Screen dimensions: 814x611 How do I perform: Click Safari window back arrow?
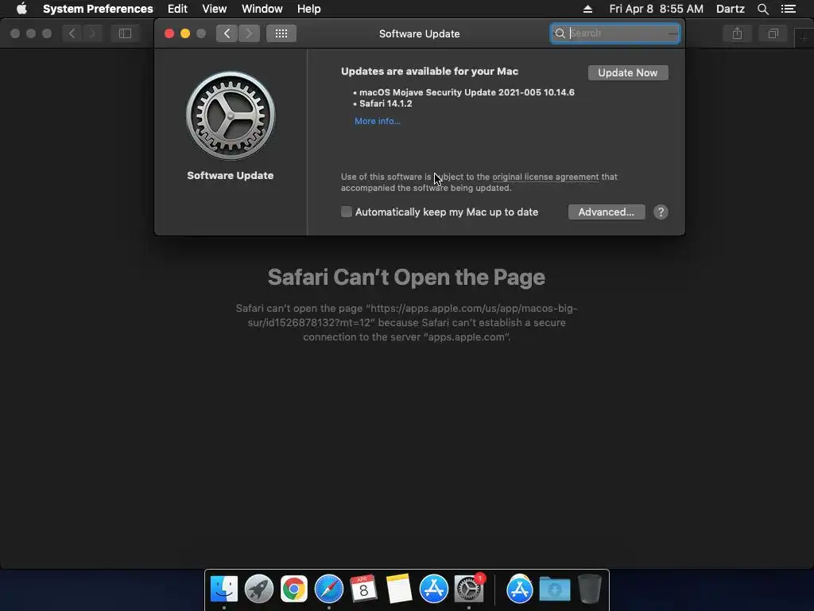click(x=72, y=33)
